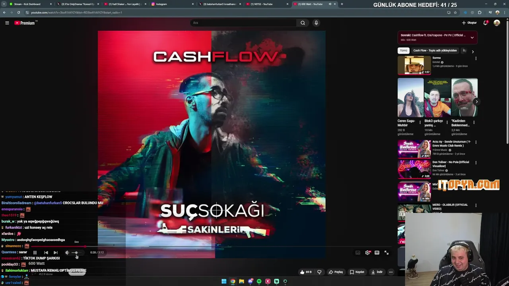The width and height of the screenshot is (509, 286).
Task: Download the video with İndir
Action: [x=377, y=272]
